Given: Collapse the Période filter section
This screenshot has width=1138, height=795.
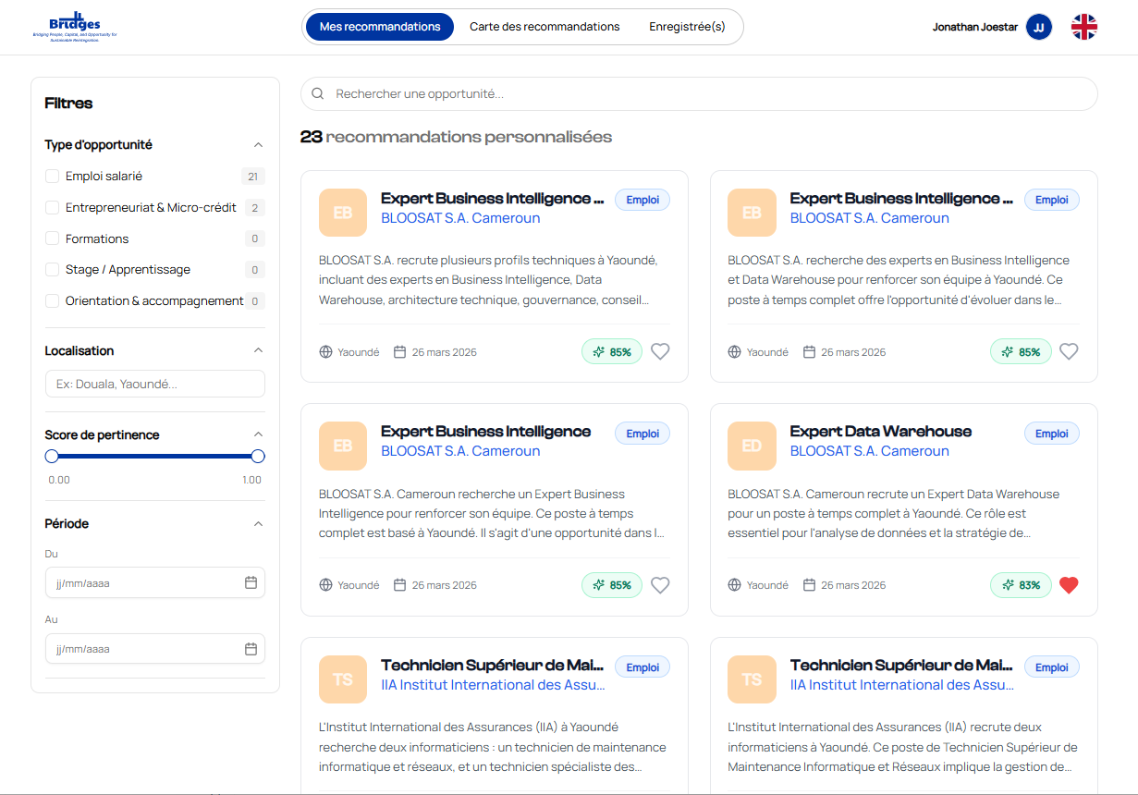Looking at the screenshot, I should pyautogui.click(x=258, y=523).
